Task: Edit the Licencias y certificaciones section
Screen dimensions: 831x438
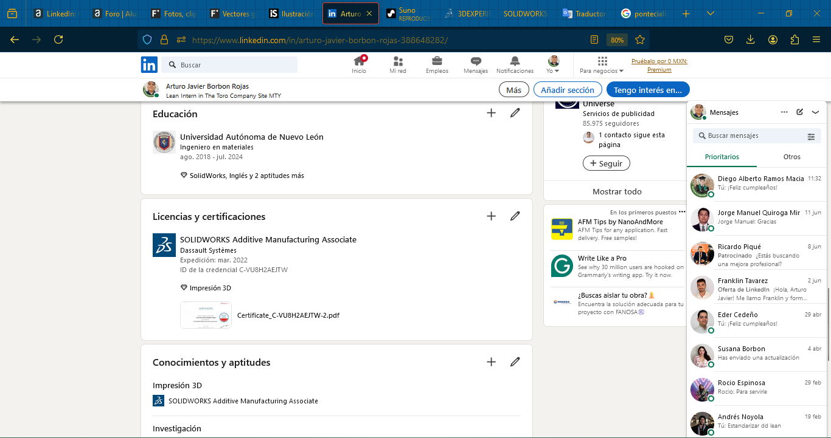Action: click(x=515, y=216)
